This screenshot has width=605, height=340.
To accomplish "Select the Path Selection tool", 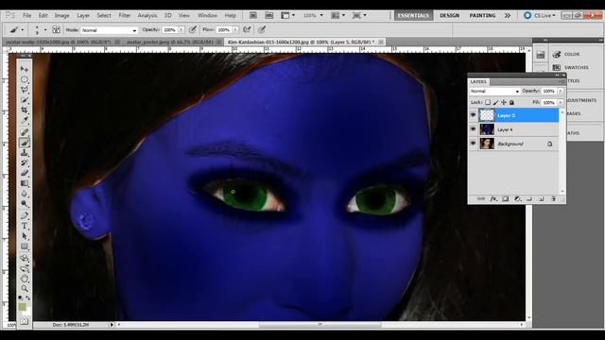I will click(25, 236).
